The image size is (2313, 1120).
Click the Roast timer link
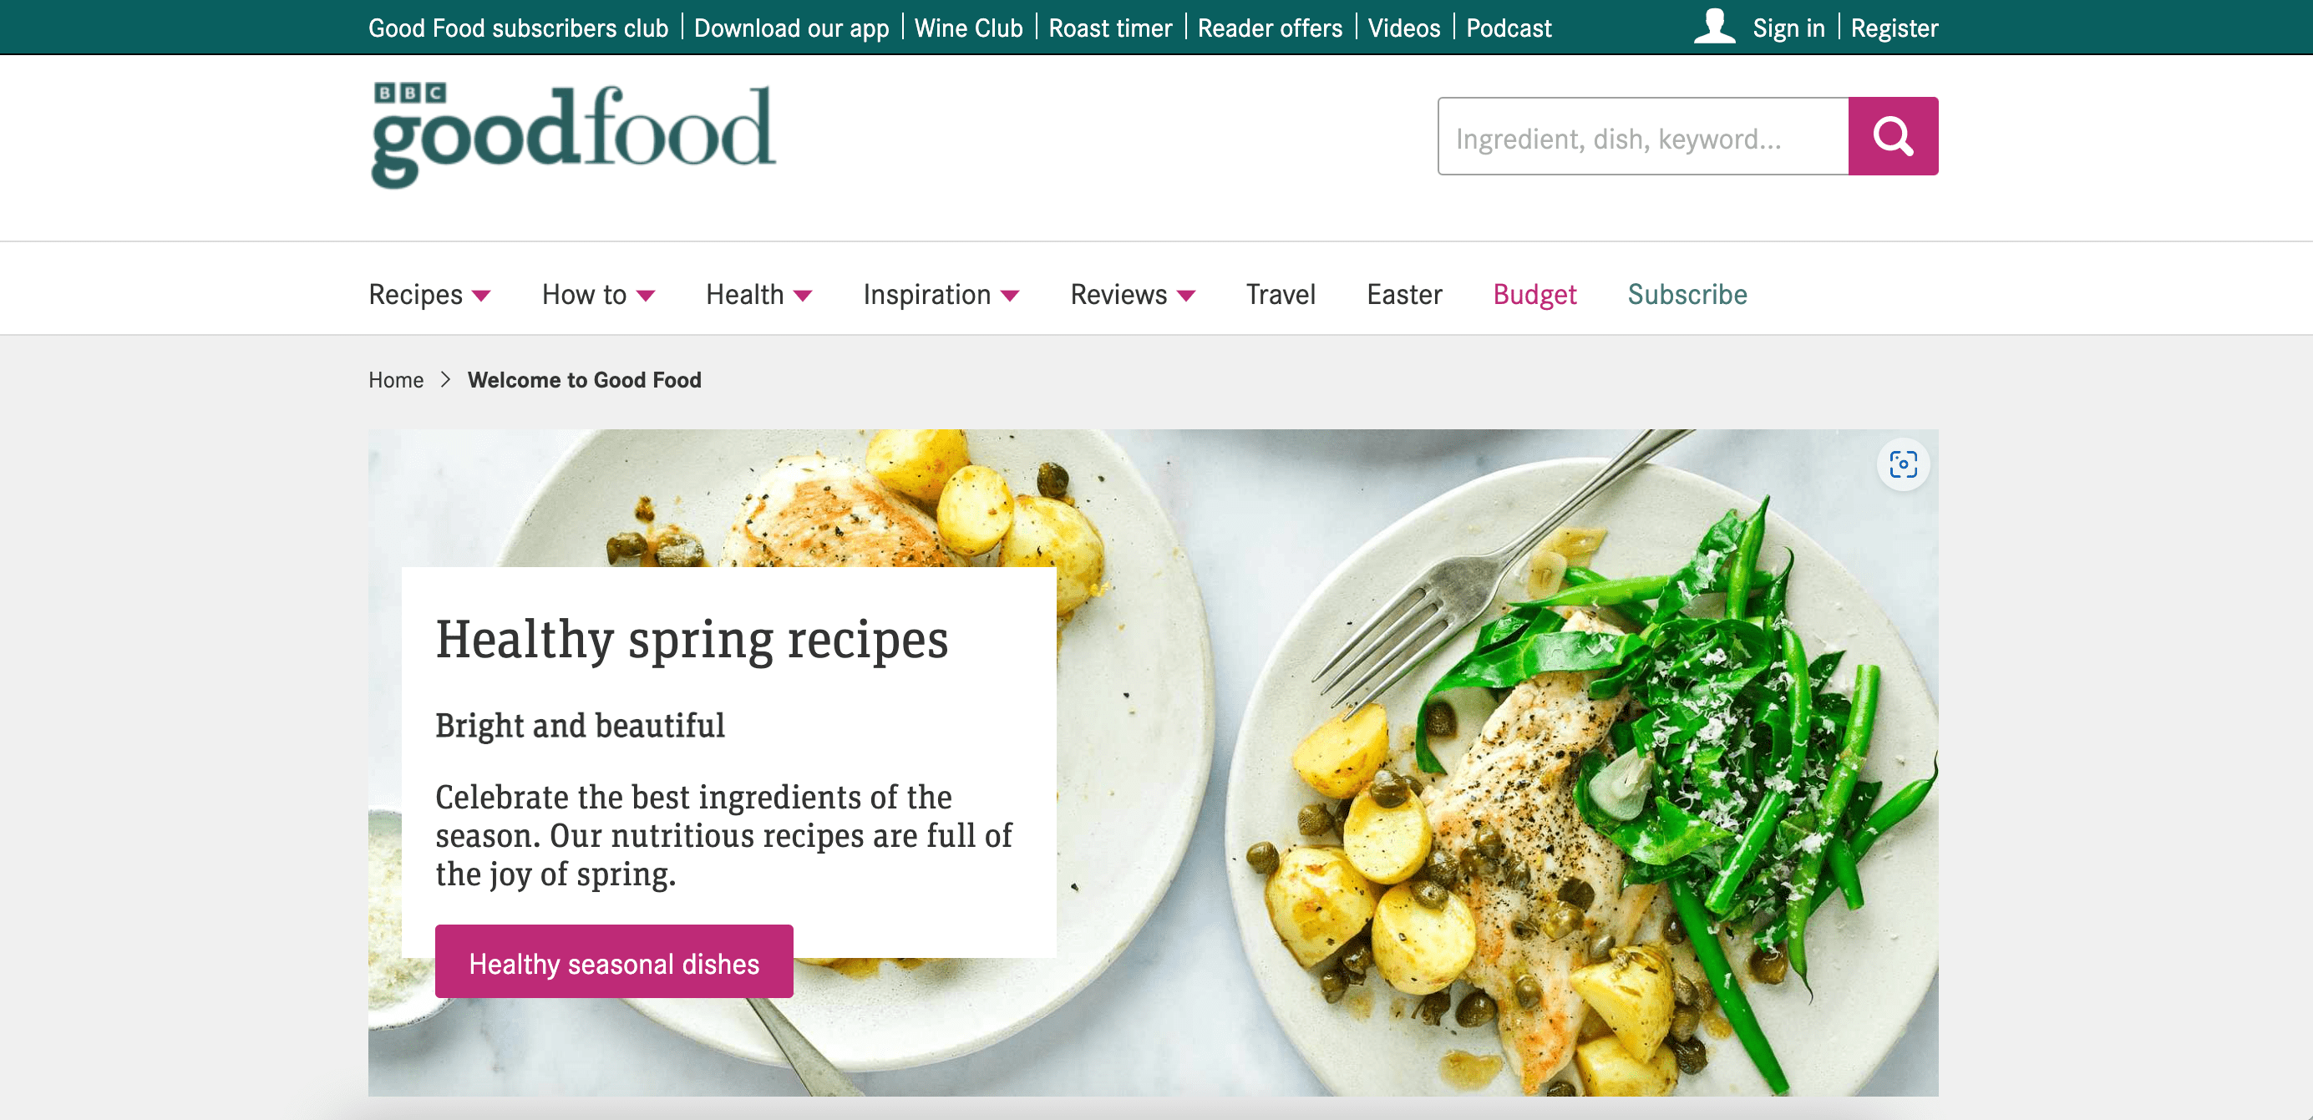click(x=1110, y=28)
